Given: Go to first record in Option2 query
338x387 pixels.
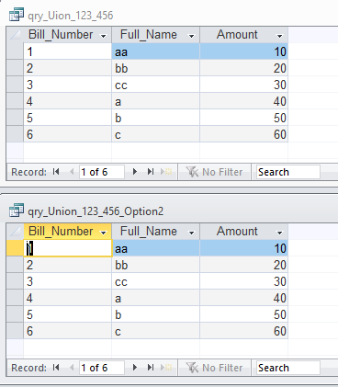Looking at the screenshot, I should [x=56, y=368].
